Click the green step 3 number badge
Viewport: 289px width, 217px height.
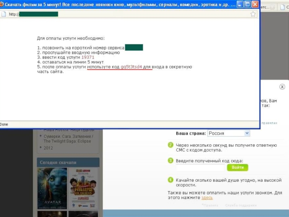171,161
